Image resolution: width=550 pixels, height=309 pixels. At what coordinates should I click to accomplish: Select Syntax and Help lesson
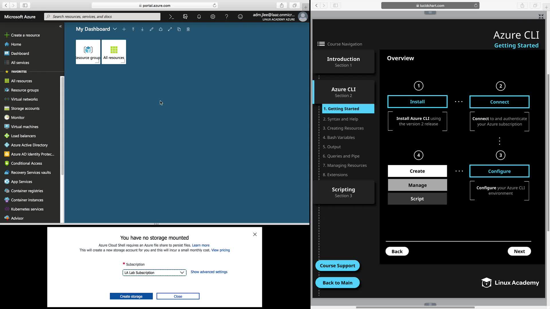coord(340,119)
